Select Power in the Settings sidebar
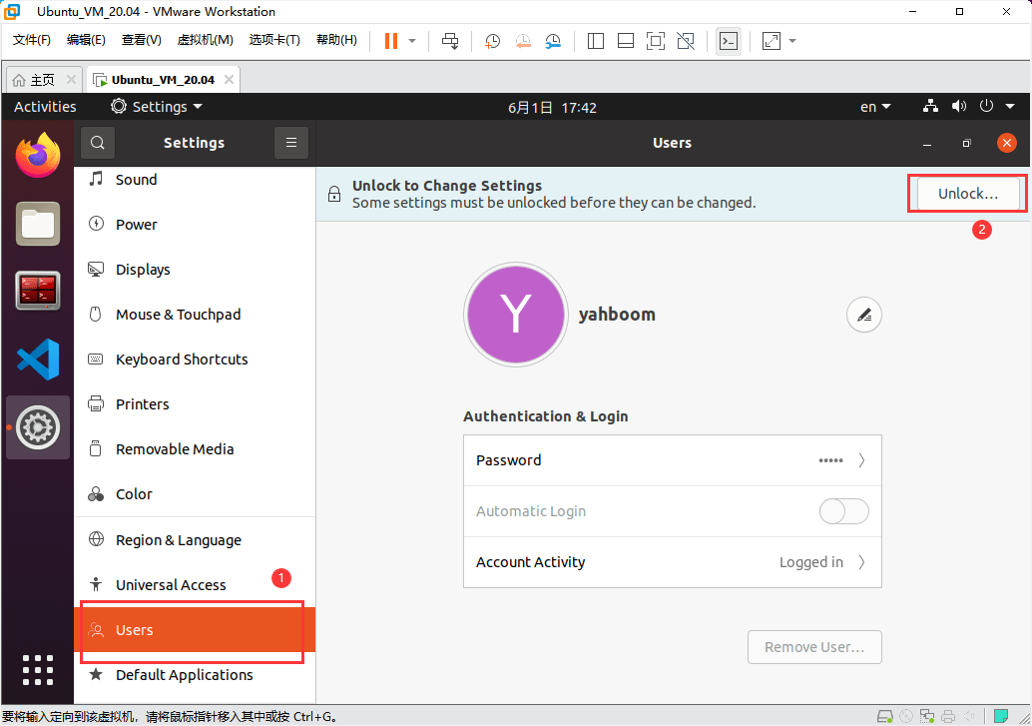The image size is (1032, 726). [x=195, y=225]
